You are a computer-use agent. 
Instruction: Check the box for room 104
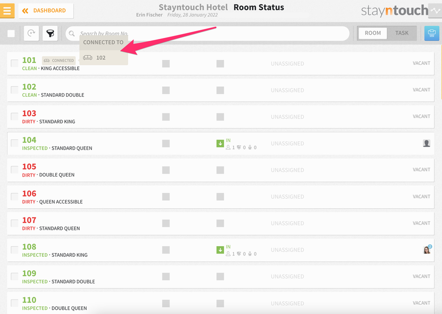(14, 143)
